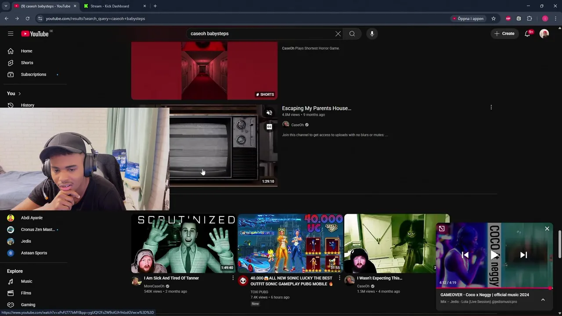This screenshot has height=316, width=562.
Task: Click the TOXI PUBG channel avatar
Action: (x=243, y=281)
